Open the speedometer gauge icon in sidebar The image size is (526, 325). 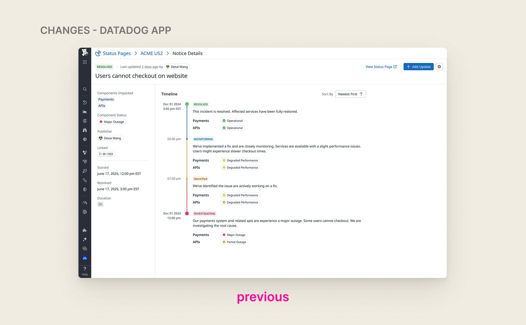click(x=85, y=203)
